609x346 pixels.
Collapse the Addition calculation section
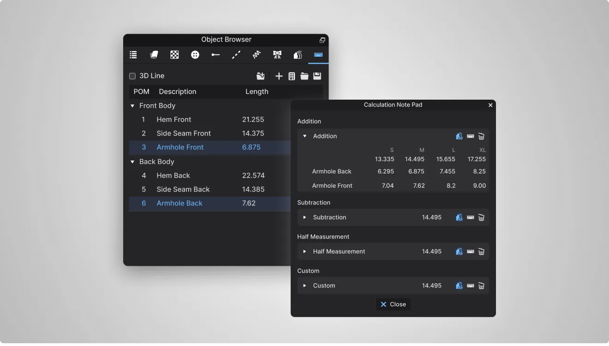click(x=304, y=136)
